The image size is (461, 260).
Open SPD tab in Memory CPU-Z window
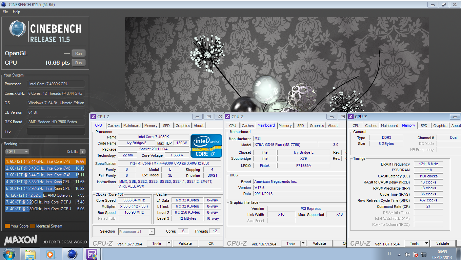click(x=424, y=126)
